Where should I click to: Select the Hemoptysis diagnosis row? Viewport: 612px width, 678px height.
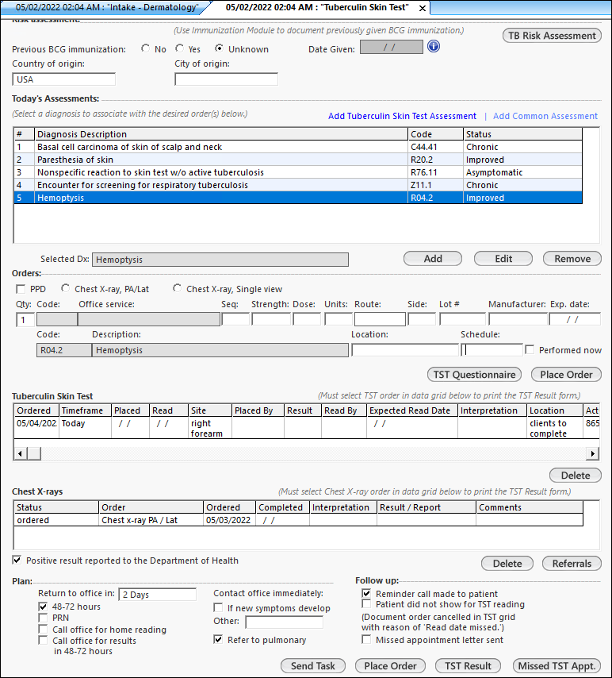(x=298, y=198)
